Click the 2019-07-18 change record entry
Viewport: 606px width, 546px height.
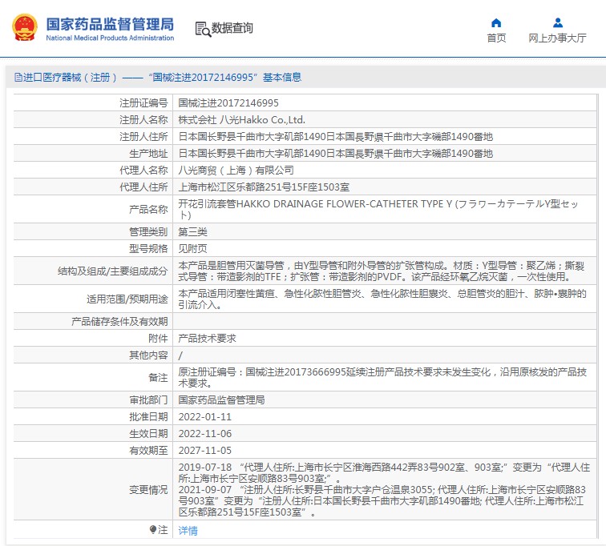[x=384, y=472]
